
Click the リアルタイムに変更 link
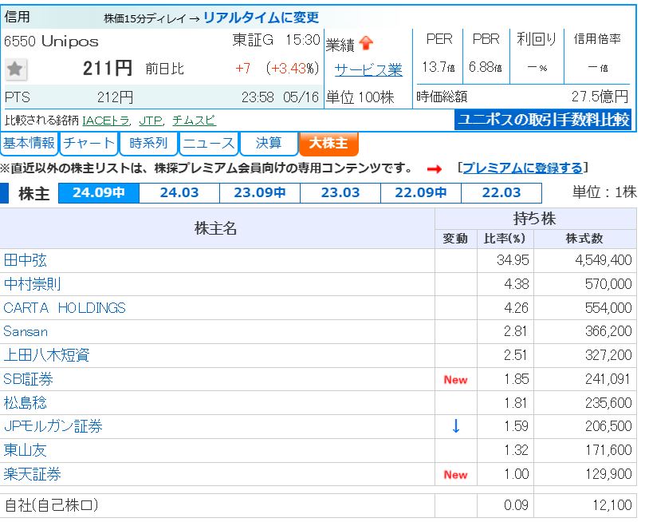[x=262, y=18]
